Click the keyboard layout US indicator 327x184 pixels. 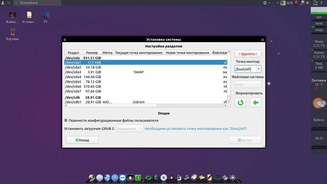coord(290,3)
